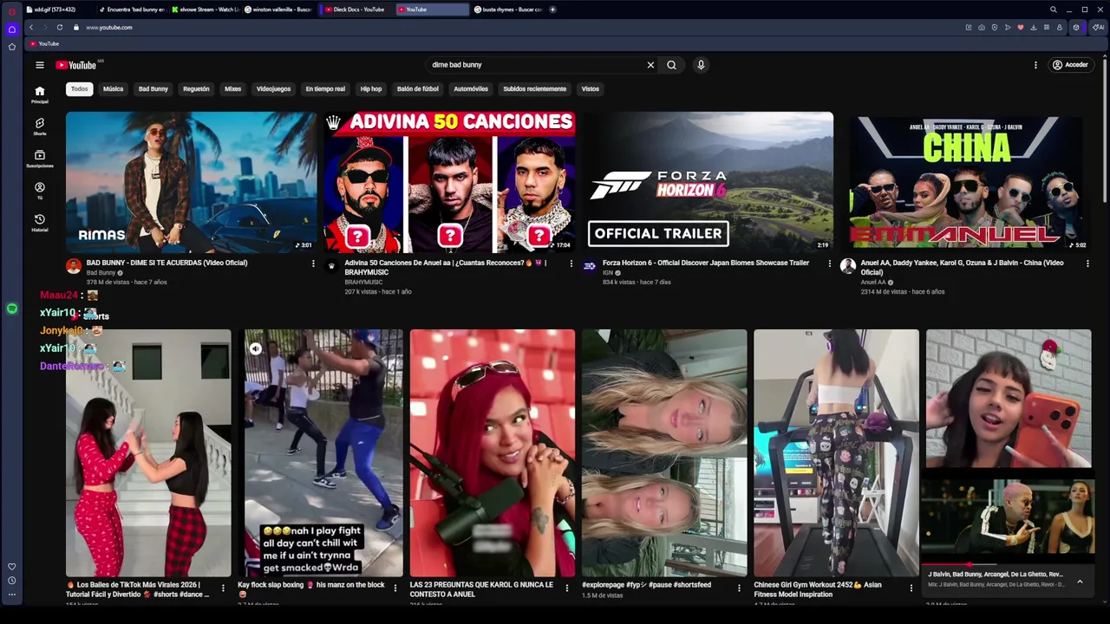Open sidebar setup three dots

click(x=11, y=595)
